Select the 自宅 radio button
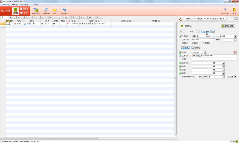 point(193,43)
